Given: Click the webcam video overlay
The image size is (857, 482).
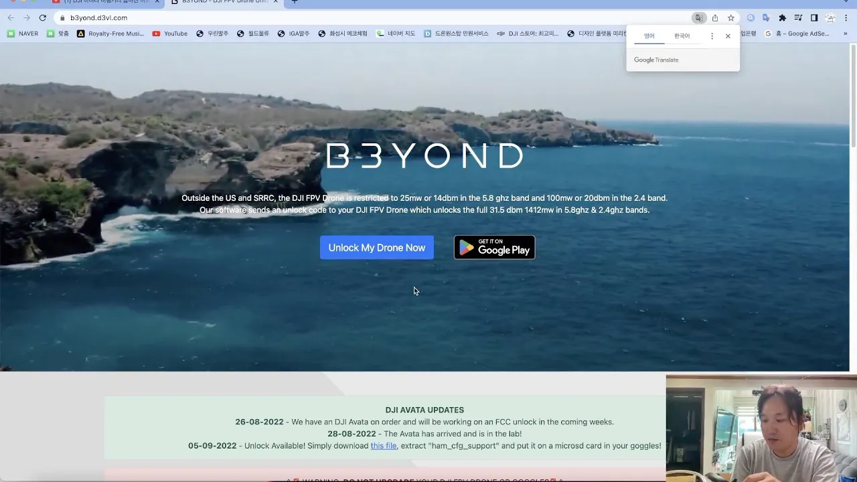Looking at the screenshot, I should point(761,428).
